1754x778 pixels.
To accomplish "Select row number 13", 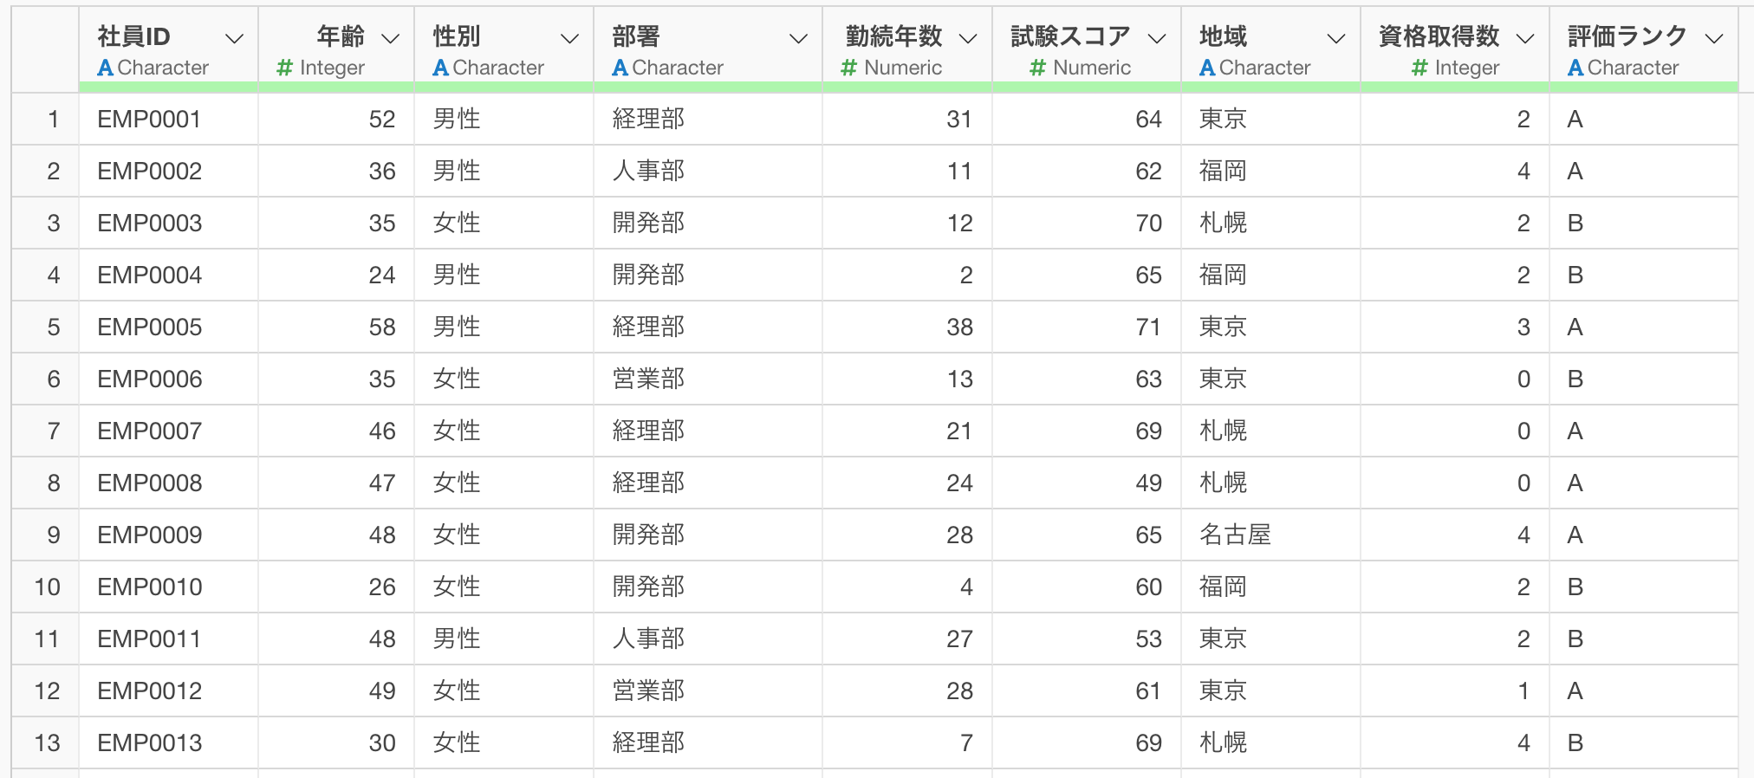I will click(47, 743).
